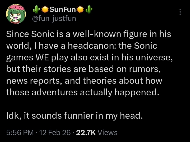Click the Views label
Screen dimensions: 190x142
108,132
